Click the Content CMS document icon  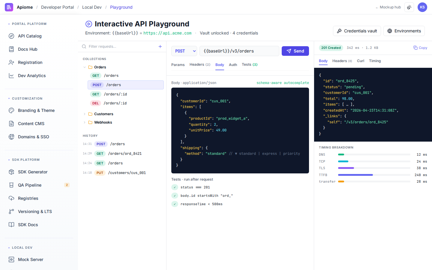click(x=11, y=124)
